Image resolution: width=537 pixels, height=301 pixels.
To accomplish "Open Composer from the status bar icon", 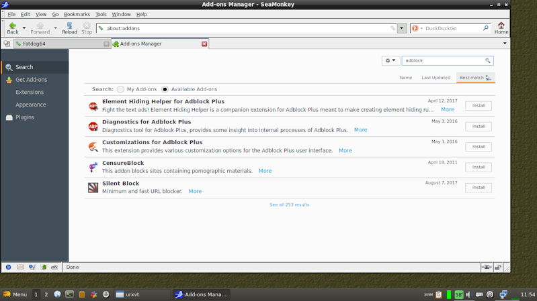I will click(x=32, y=267).
